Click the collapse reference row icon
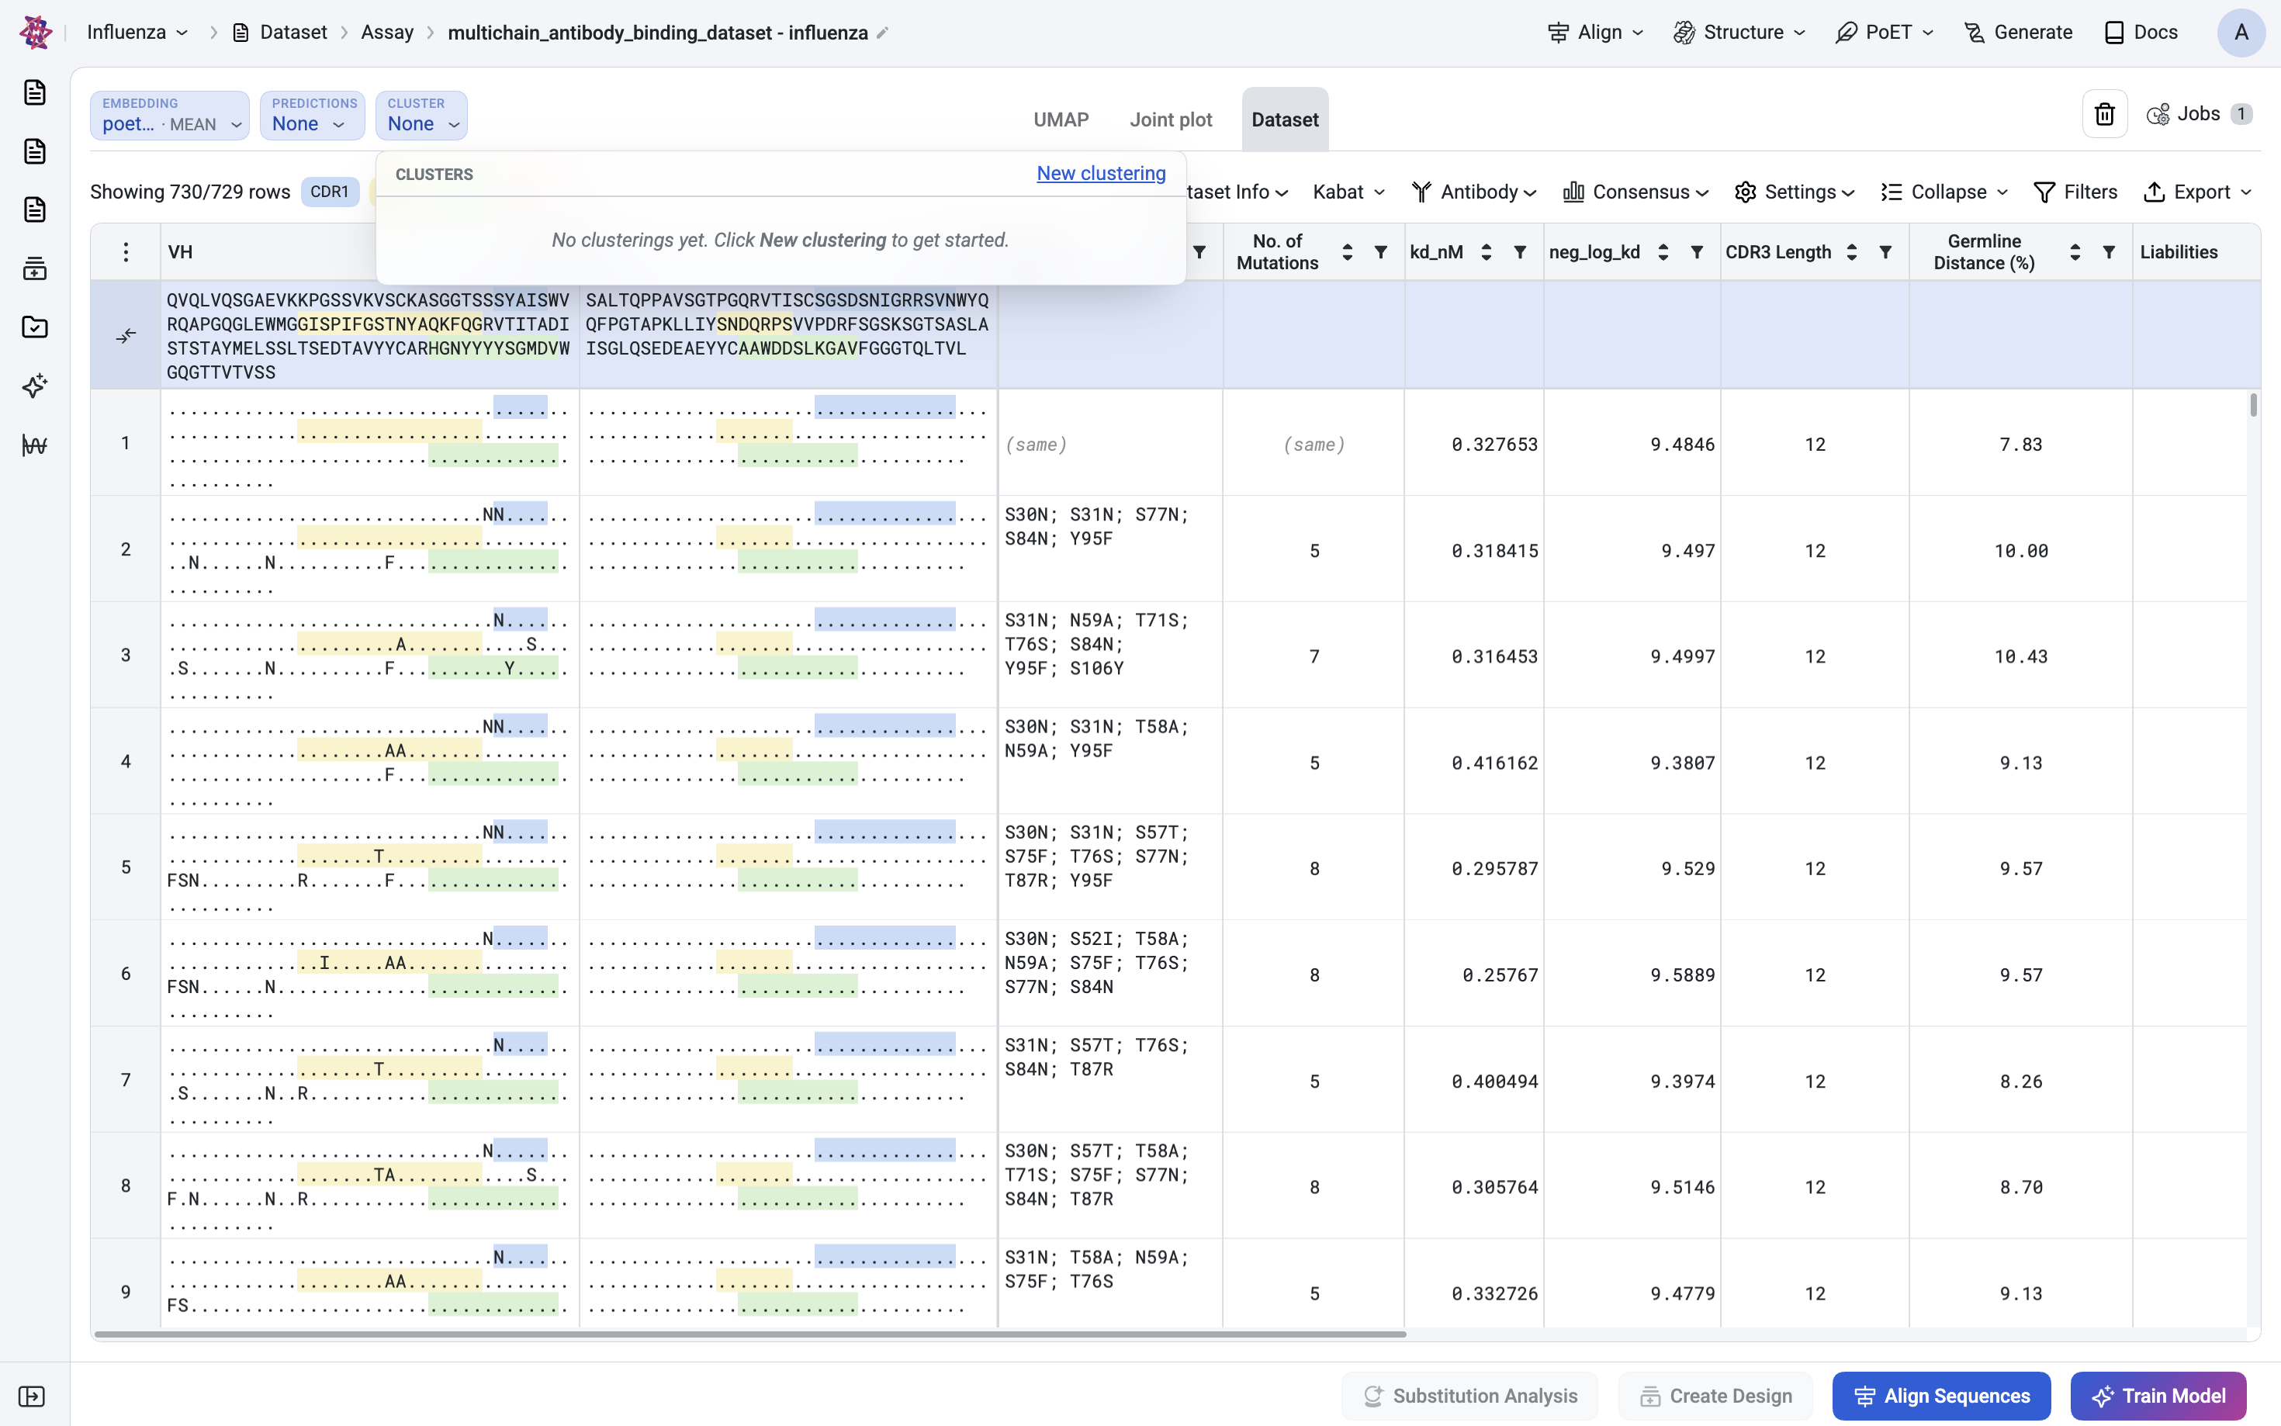Viewport: 2281px width, 1426px height. pos(126,336)
